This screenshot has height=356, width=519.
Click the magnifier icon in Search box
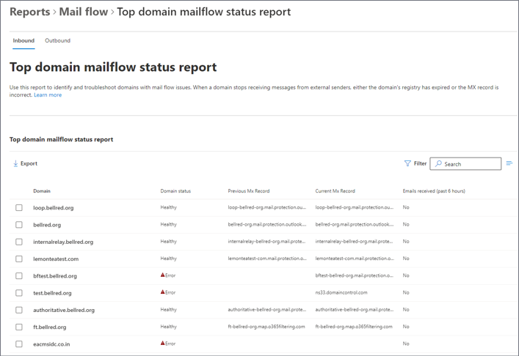pos(438,163)
